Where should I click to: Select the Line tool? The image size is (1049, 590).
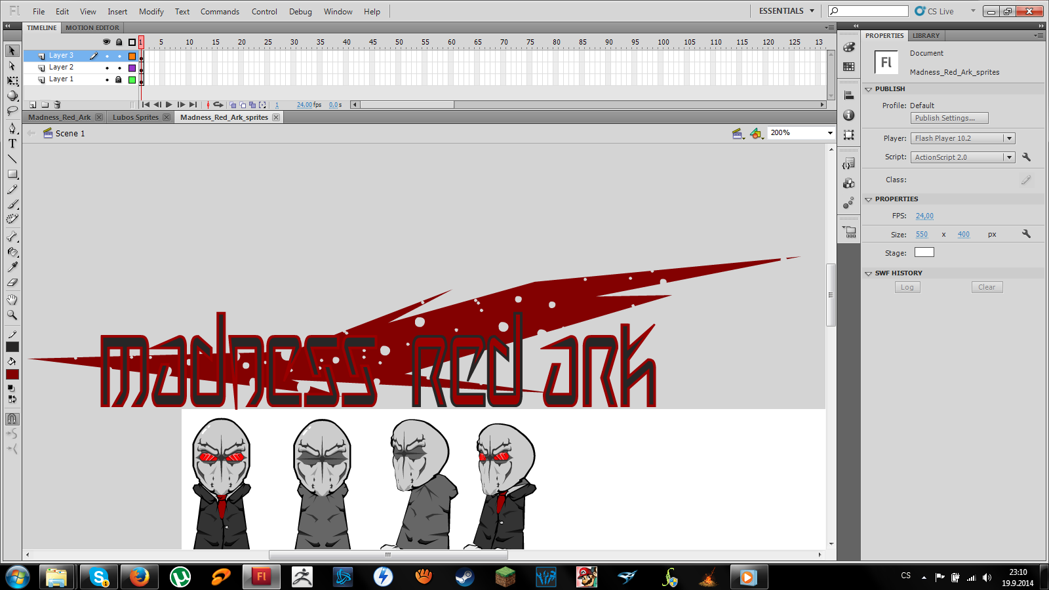pyautogui.click(x=12, y=159)
